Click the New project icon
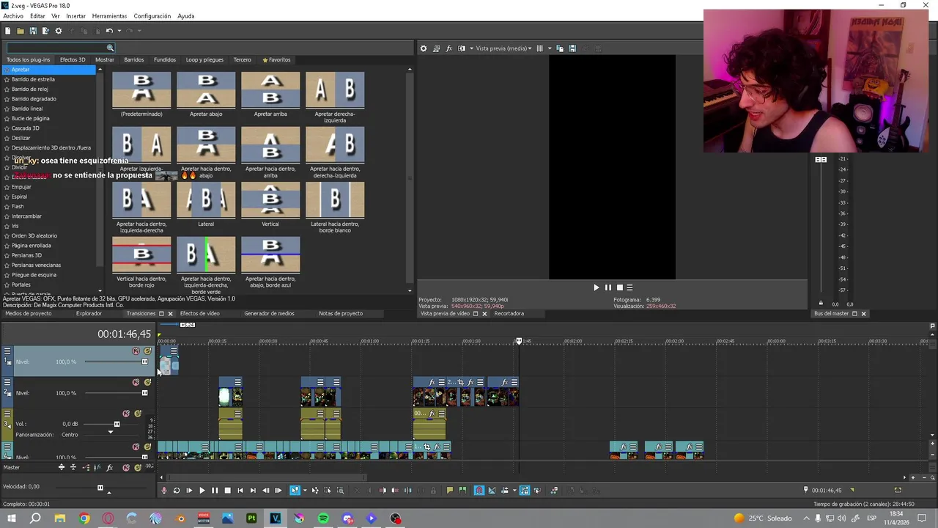This screenshot has height=528, width=938. [x=8, y=31]
